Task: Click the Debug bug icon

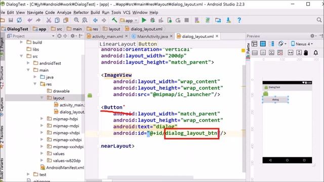Action: (152, 20)
